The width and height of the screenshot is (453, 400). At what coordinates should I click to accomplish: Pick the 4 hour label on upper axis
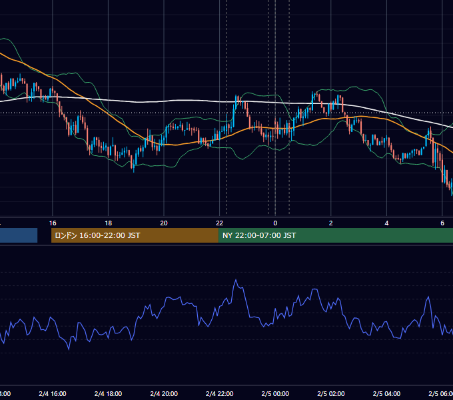[386, 223]
